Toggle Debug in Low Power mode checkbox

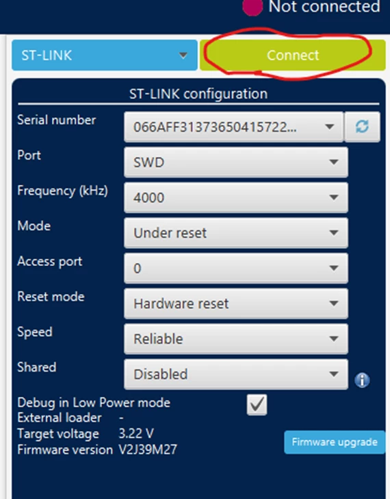pyautogui.click(x=257, y=405)
